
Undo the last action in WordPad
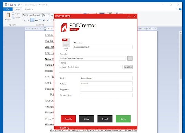pos(15,5)
